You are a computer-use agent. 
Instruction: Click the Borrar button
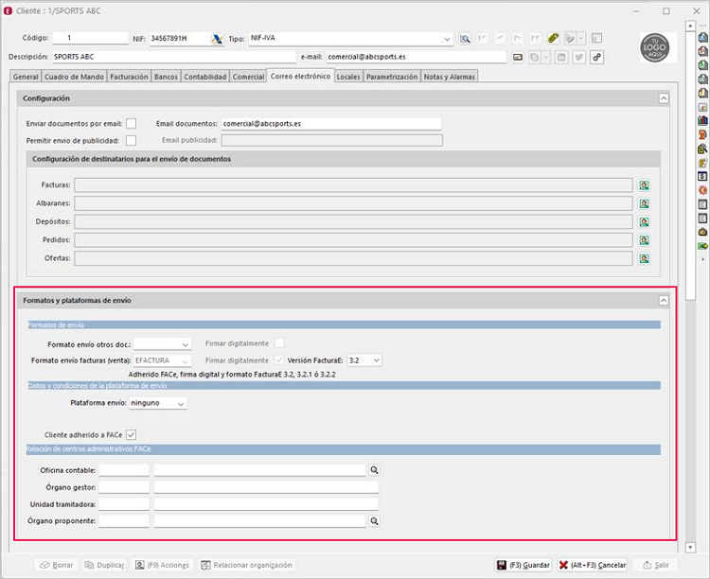tap(57, 565)
